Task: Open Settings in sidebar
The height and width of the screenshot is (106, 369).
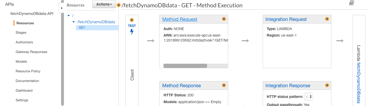Action: tap(22, 100)
